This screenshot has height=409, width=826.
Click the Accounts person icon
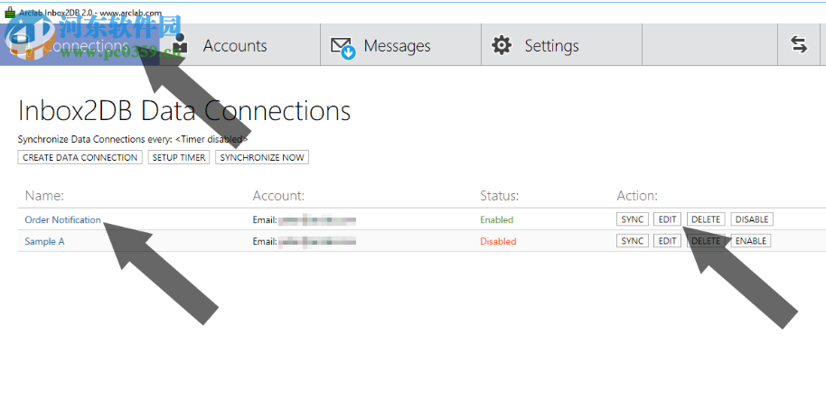[x=181, y=46]
